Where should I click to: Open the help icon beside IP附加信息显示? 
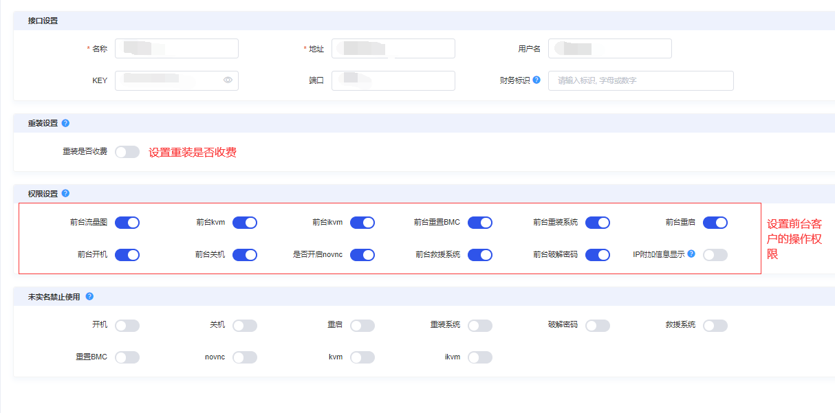[691, 254]
